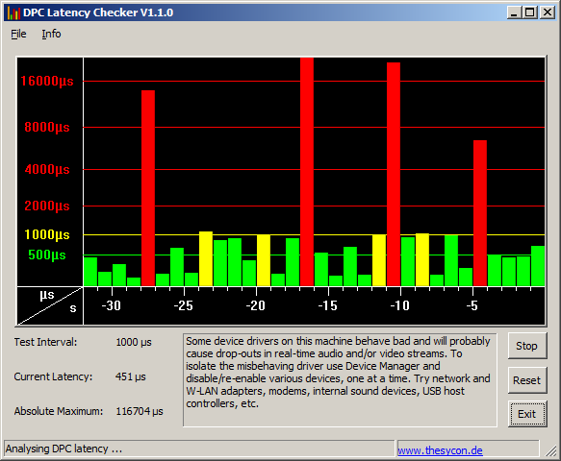
Task: Click the DPC Latency Checker title bar icon
Action: point(13,12)
